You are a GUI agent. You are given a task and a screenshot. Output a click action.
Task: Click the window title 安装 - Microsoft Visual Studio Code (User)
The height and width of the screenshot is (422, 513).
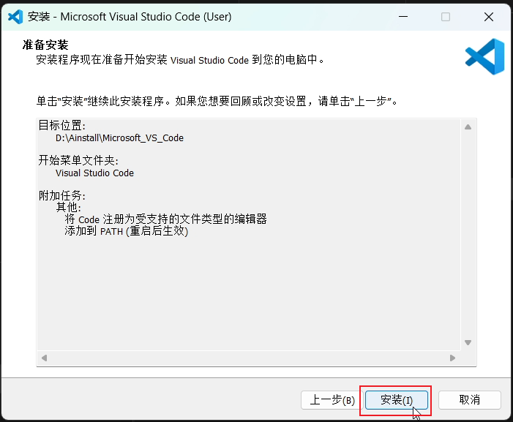130,17
